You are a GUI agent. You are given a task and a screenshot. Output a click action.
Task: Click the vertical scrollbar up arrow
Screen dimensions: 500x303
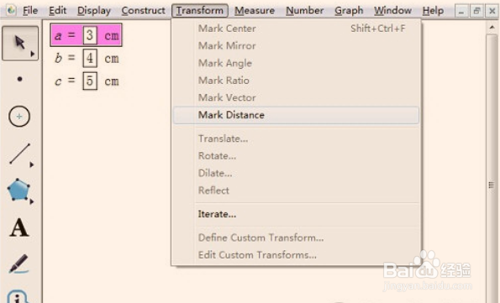click(x=492, y=28)
